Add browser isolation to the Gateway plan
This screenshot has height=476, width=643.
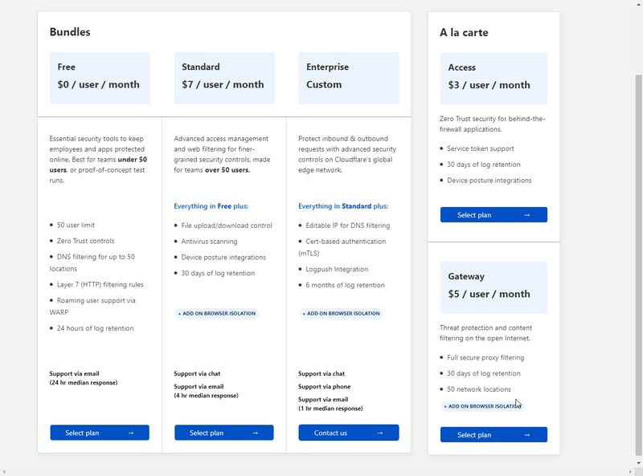tap(481, 406)
